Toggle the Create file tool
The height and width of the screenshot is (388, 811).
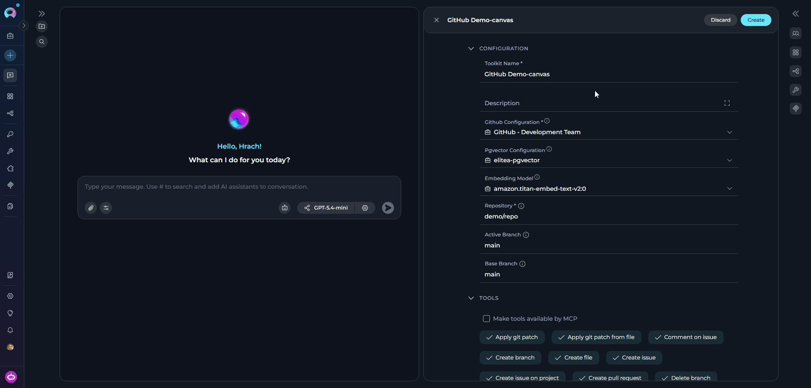574,358
